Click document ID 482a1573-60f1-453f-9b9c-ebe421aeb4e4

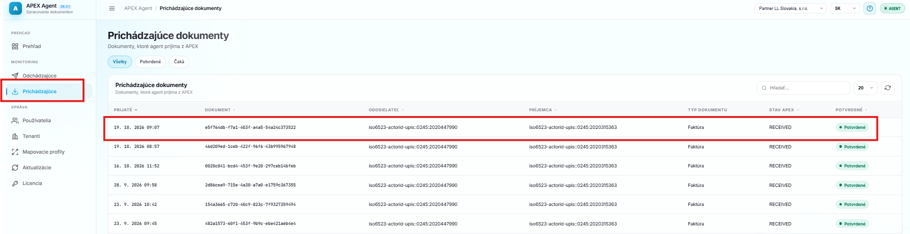coord(250,224)
